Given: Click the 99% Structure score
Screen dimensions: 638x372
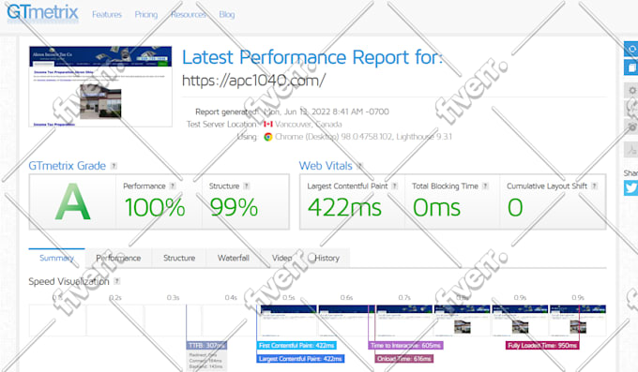Looking at the screenshot, I should (x=234, y=207).
